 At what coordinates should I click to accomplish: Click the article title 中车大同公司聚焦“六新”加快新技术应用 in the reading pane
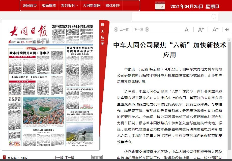(169, 50)
